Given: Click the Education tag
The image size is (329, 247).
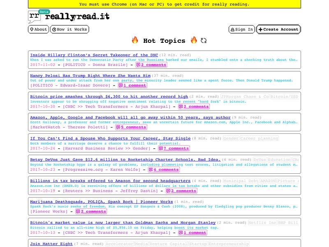Looking at the screenshot, I should click(279, 160).
